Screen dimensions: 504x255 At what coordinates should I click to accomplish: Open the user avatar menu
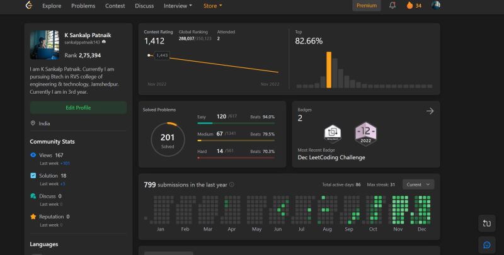coord(435,5)
